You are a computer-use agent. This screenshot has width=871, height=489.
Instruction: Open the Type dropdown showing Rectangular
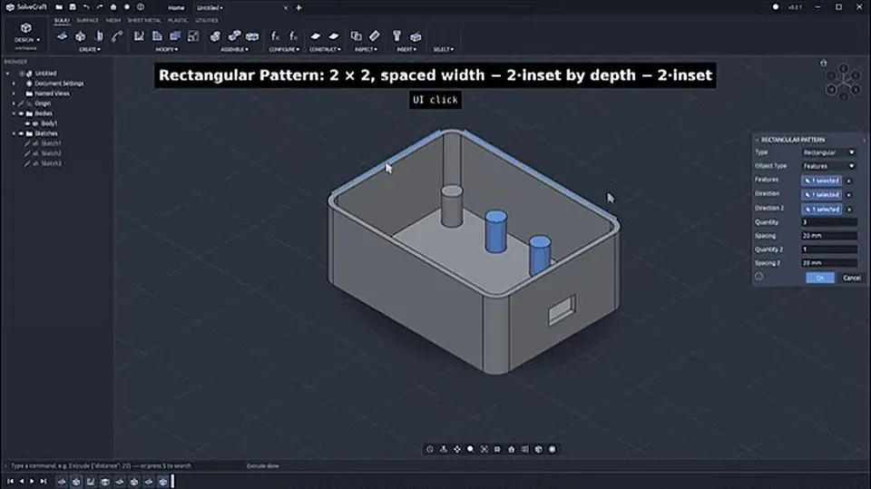[828, 152]
